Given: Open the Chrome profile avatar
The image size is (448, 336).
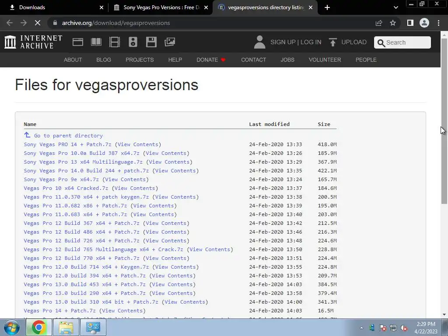Looking at the screenshot, I should [x=424, y=23].
